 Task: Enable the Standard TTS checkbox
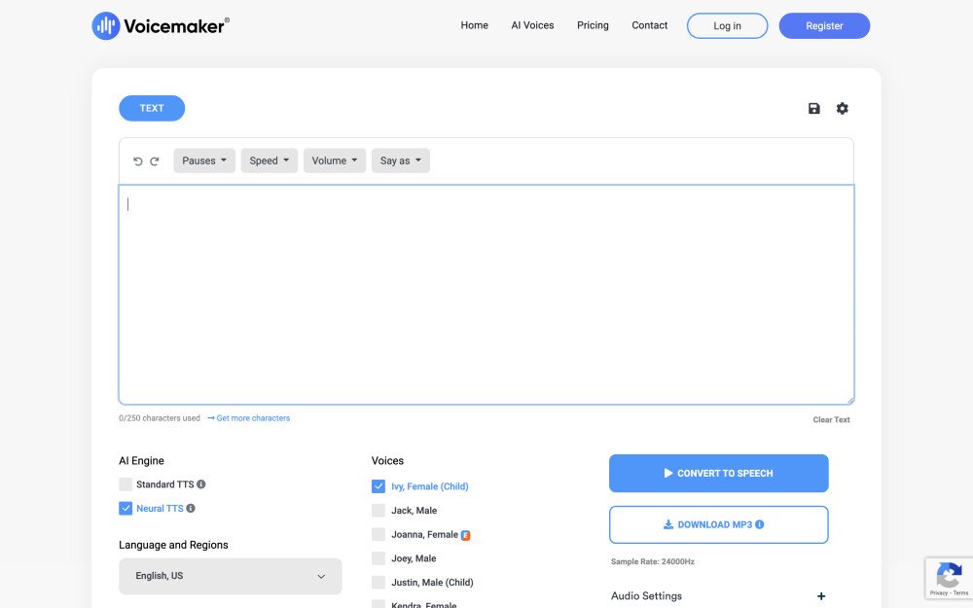tap(126, 484)
